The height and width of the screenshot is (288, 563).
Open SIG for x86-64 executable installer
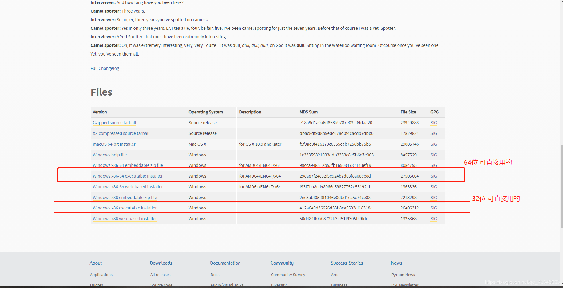[434, 176]
